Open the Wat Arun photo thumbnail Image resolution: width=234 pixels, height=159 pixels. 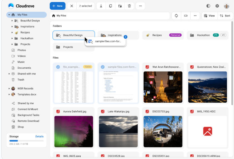163,87
